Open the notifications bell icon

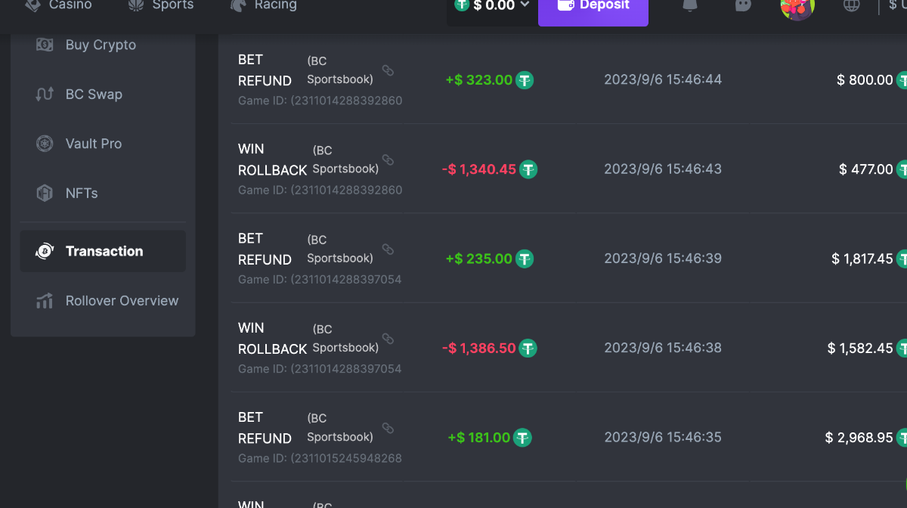(x=689, y=5)
